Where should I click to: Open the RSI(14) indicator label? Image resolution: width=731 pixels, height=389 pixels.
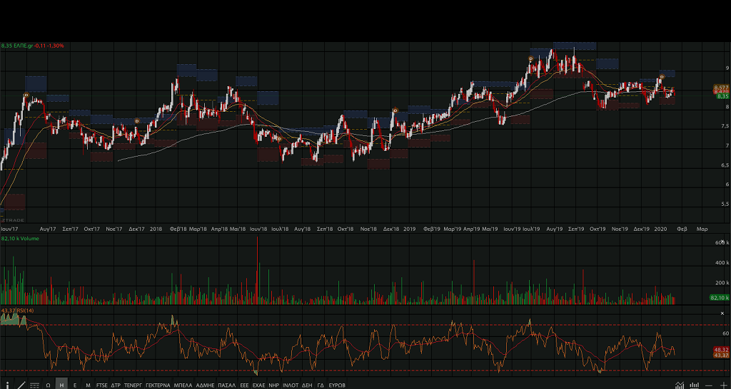click(18, 311)
